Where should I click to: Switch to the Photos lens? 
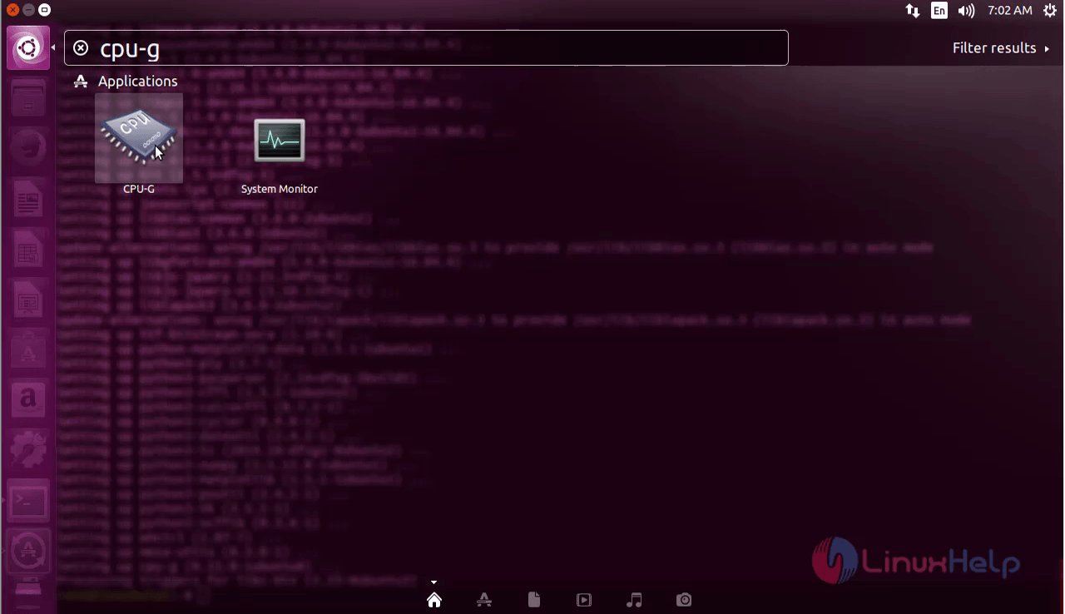(x=684, y=600)
